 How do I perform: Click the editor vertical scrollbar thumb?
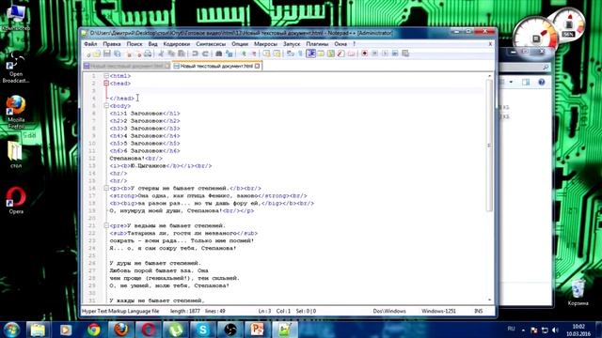(489, 146)
